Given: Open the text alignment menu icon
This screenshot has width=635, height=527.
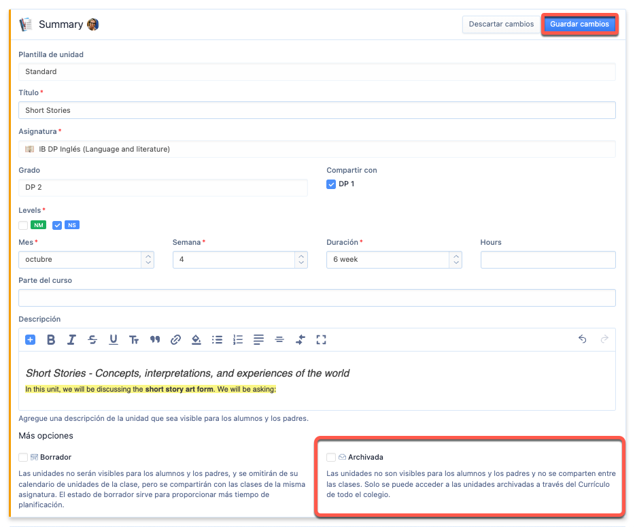Looking at the screenshot, I should coord(258,340).
